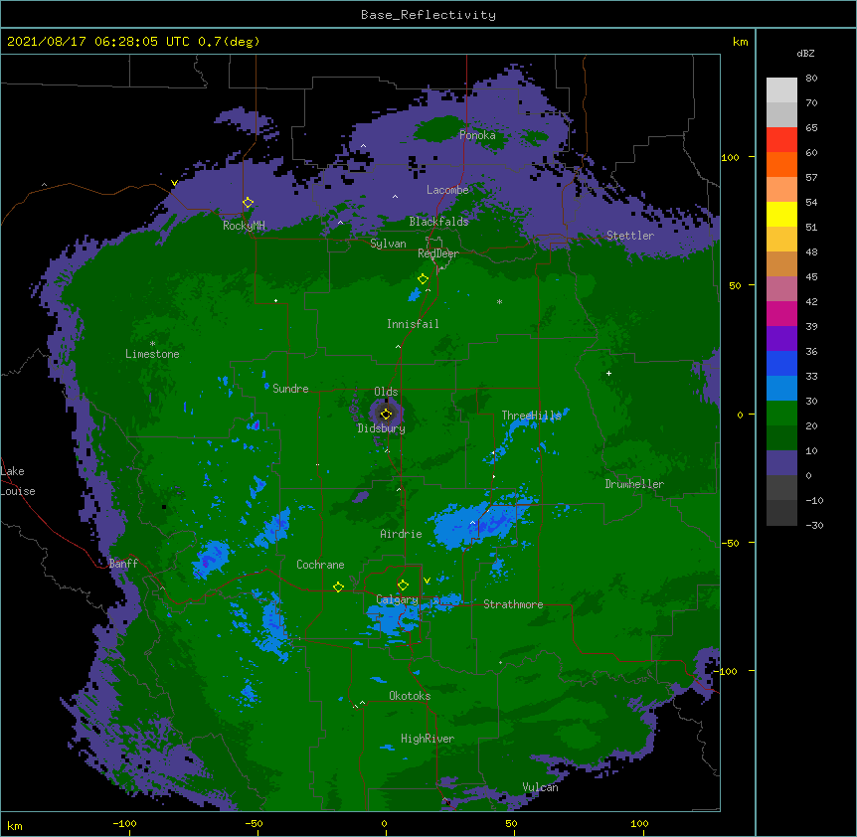Click the magenta 42-39 dBZ legend color

[x=781, y=313]
